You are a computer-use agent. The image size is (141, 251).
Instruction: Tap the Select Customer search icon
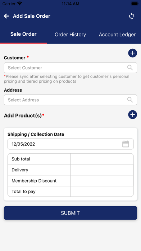[x=130, y=68]
